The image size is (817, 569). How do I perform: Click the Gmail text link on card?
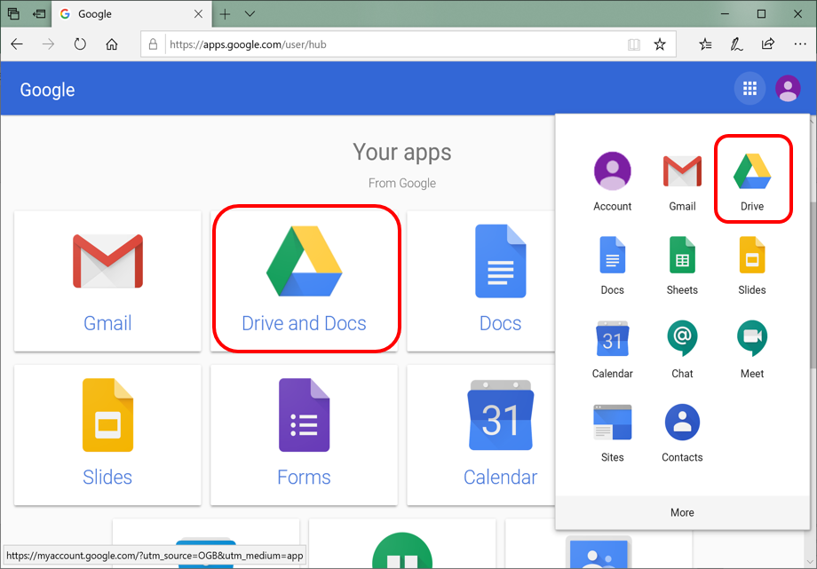click(107, 323)
